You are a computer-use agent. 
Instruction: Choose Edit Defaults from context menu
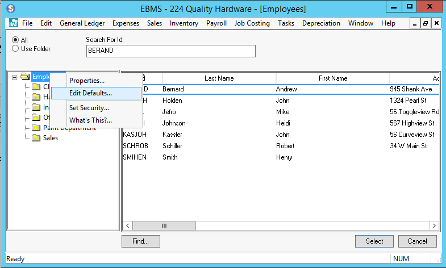pyautogui.click(x=90, y=93)
